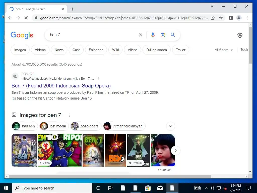Open the Chrome profile avatar

tap(239, 18)
